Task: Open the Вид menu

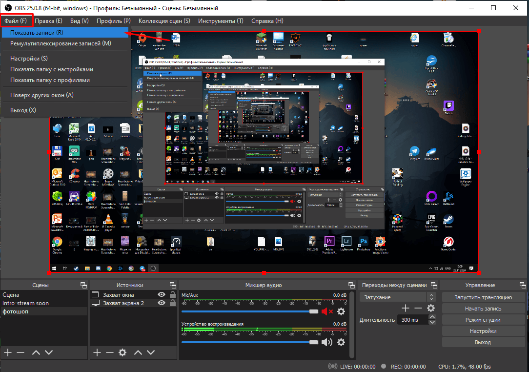Action: point(79,21)
